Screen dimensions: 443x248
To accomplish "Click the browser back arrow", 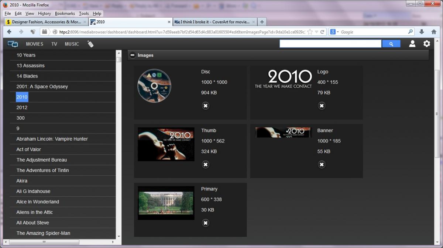I will pos(9,32).
